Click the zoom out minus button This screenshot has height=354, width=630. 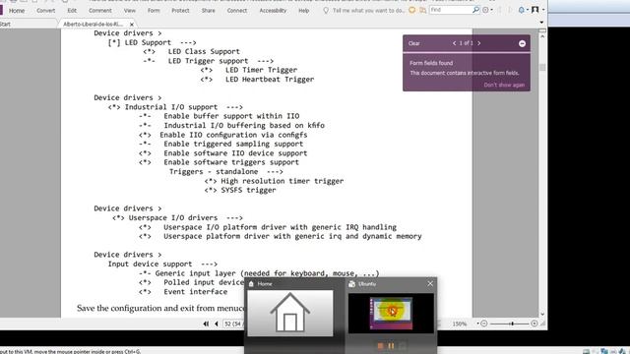(x=483, y=324)
